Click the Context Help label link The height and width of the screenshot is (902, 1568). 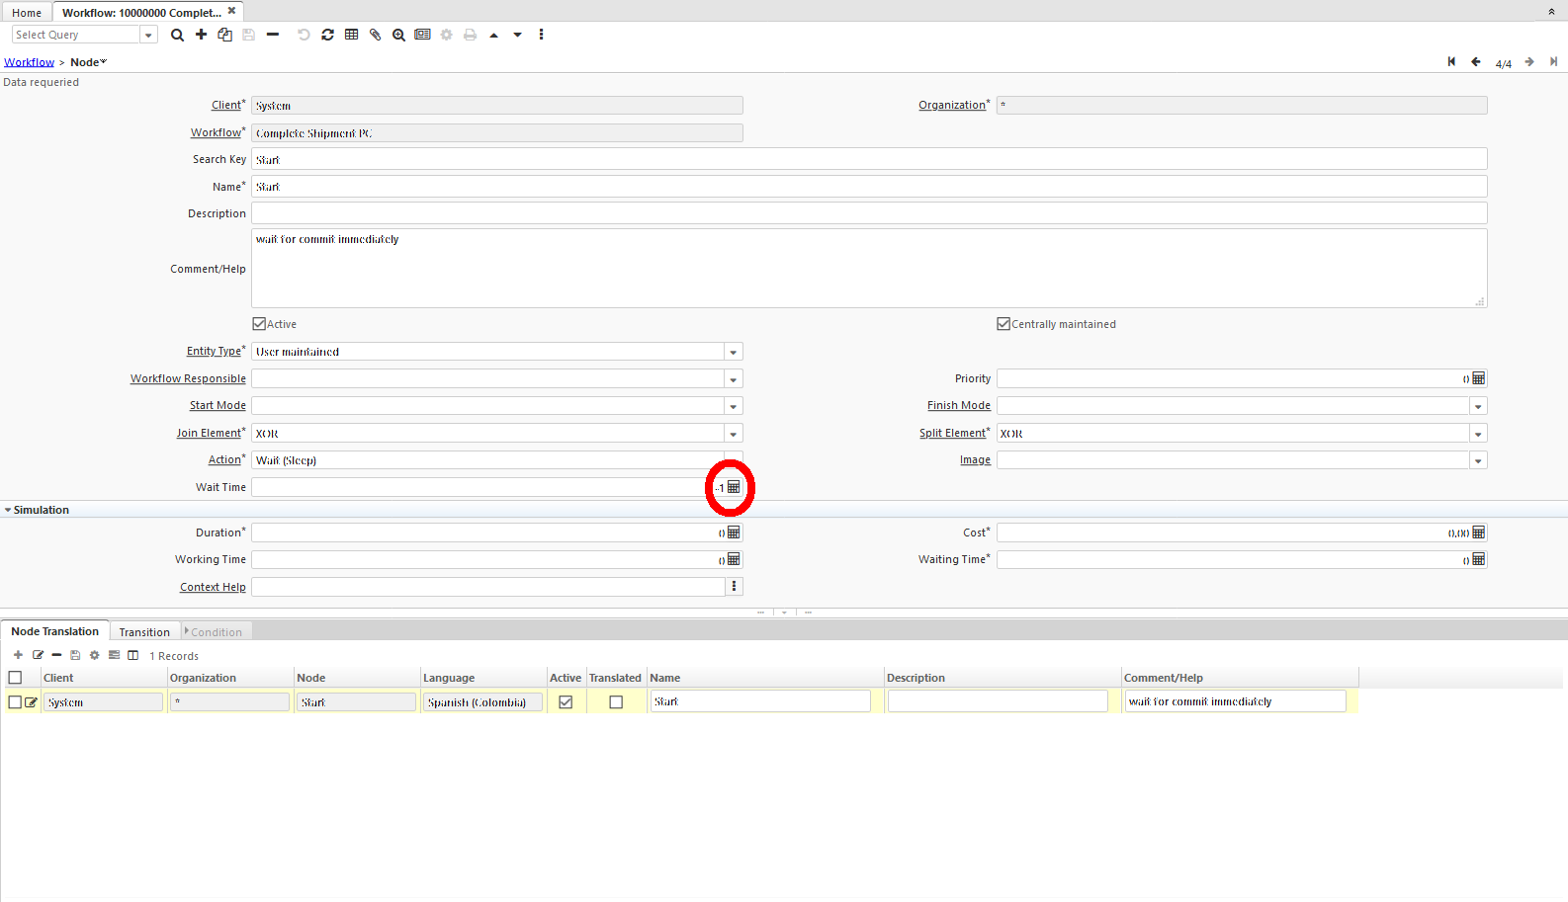point(213,587)
